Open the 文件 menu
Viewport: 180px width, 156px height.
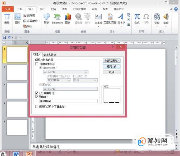pyautogui.click(x=8, y=9)
